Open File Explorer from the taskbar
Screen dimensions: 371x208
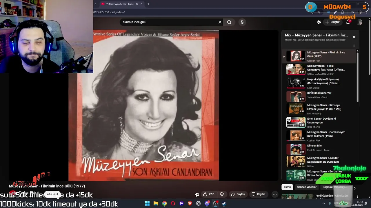(x=156, y=203)
